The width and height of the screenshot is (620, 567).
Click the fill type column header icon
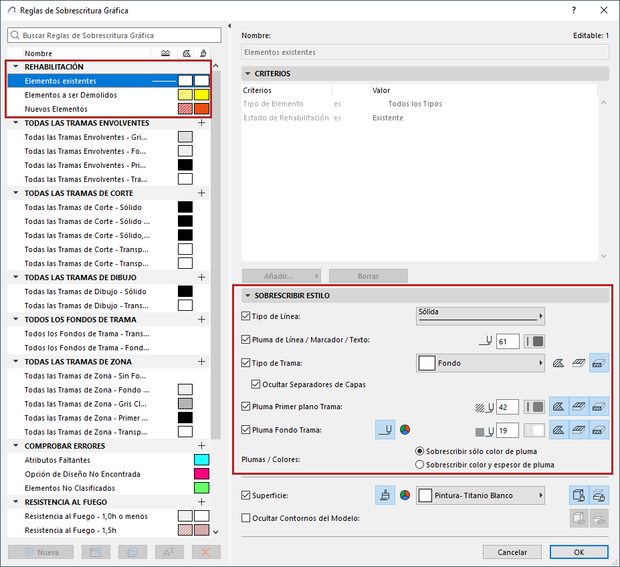pos(187,53)
